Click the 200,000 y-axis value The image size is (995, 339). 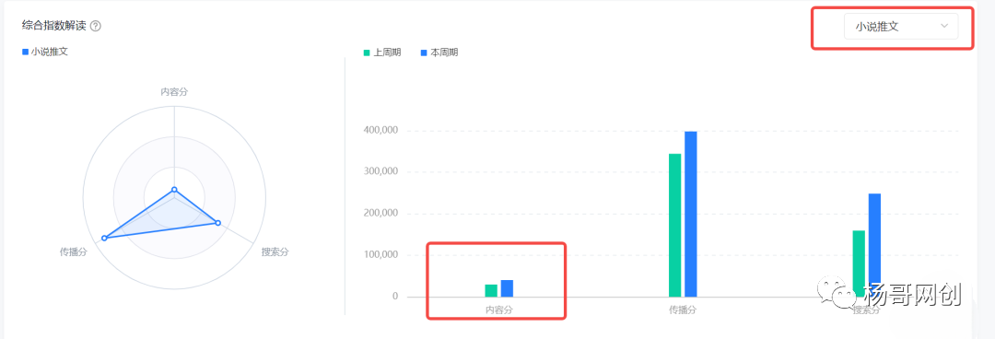point(381,214)
